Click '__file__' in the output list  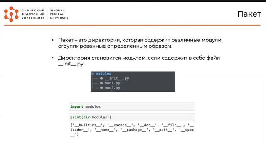pos(172,125)
